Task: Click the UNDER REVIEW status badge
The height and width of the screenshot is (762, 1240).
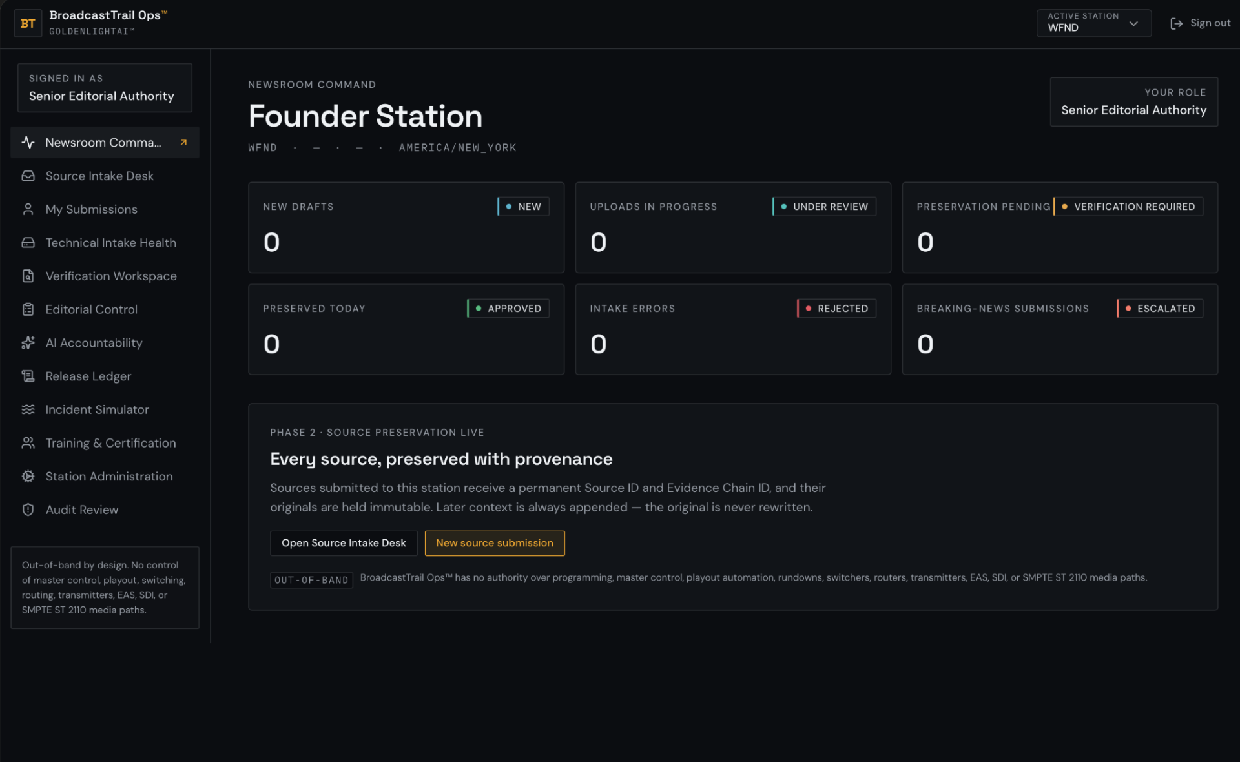Action: click(824, 207)
